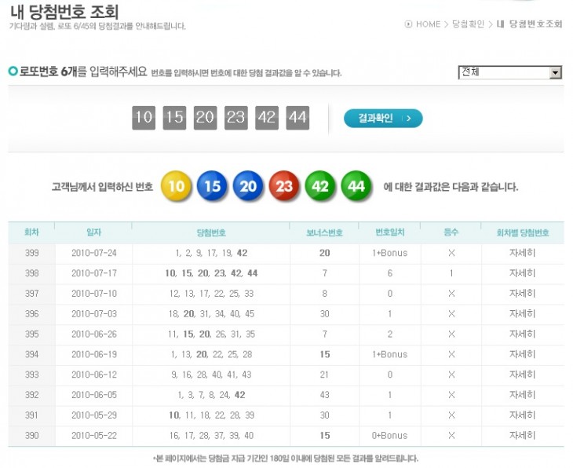Open 자세히 link for round 399
The image size is (573, 468).
tap(522, 253)
